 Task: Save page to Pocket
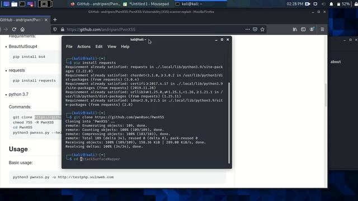tap(255, 29)
